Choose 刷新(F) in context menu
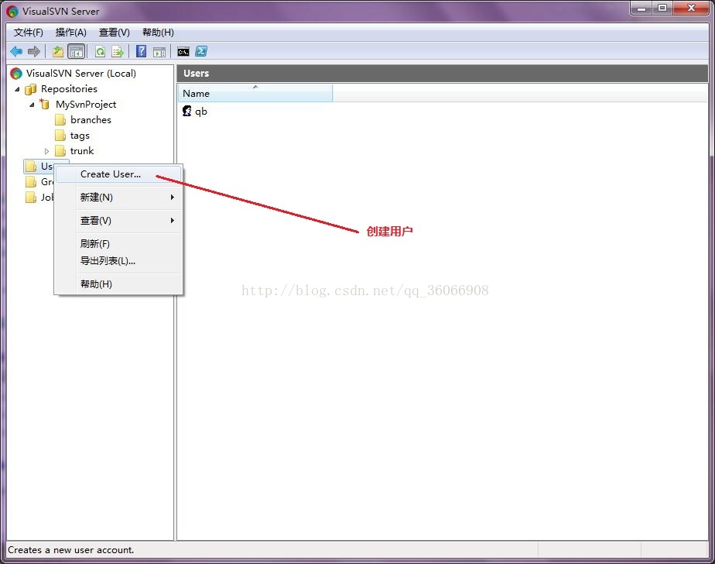Image resolution: width=715 pixels, height=564 pixels. 118,244
